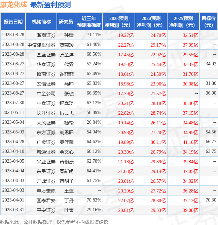
Task: Click accuracy value 61.75% for 开源证券
Action: 94,180
